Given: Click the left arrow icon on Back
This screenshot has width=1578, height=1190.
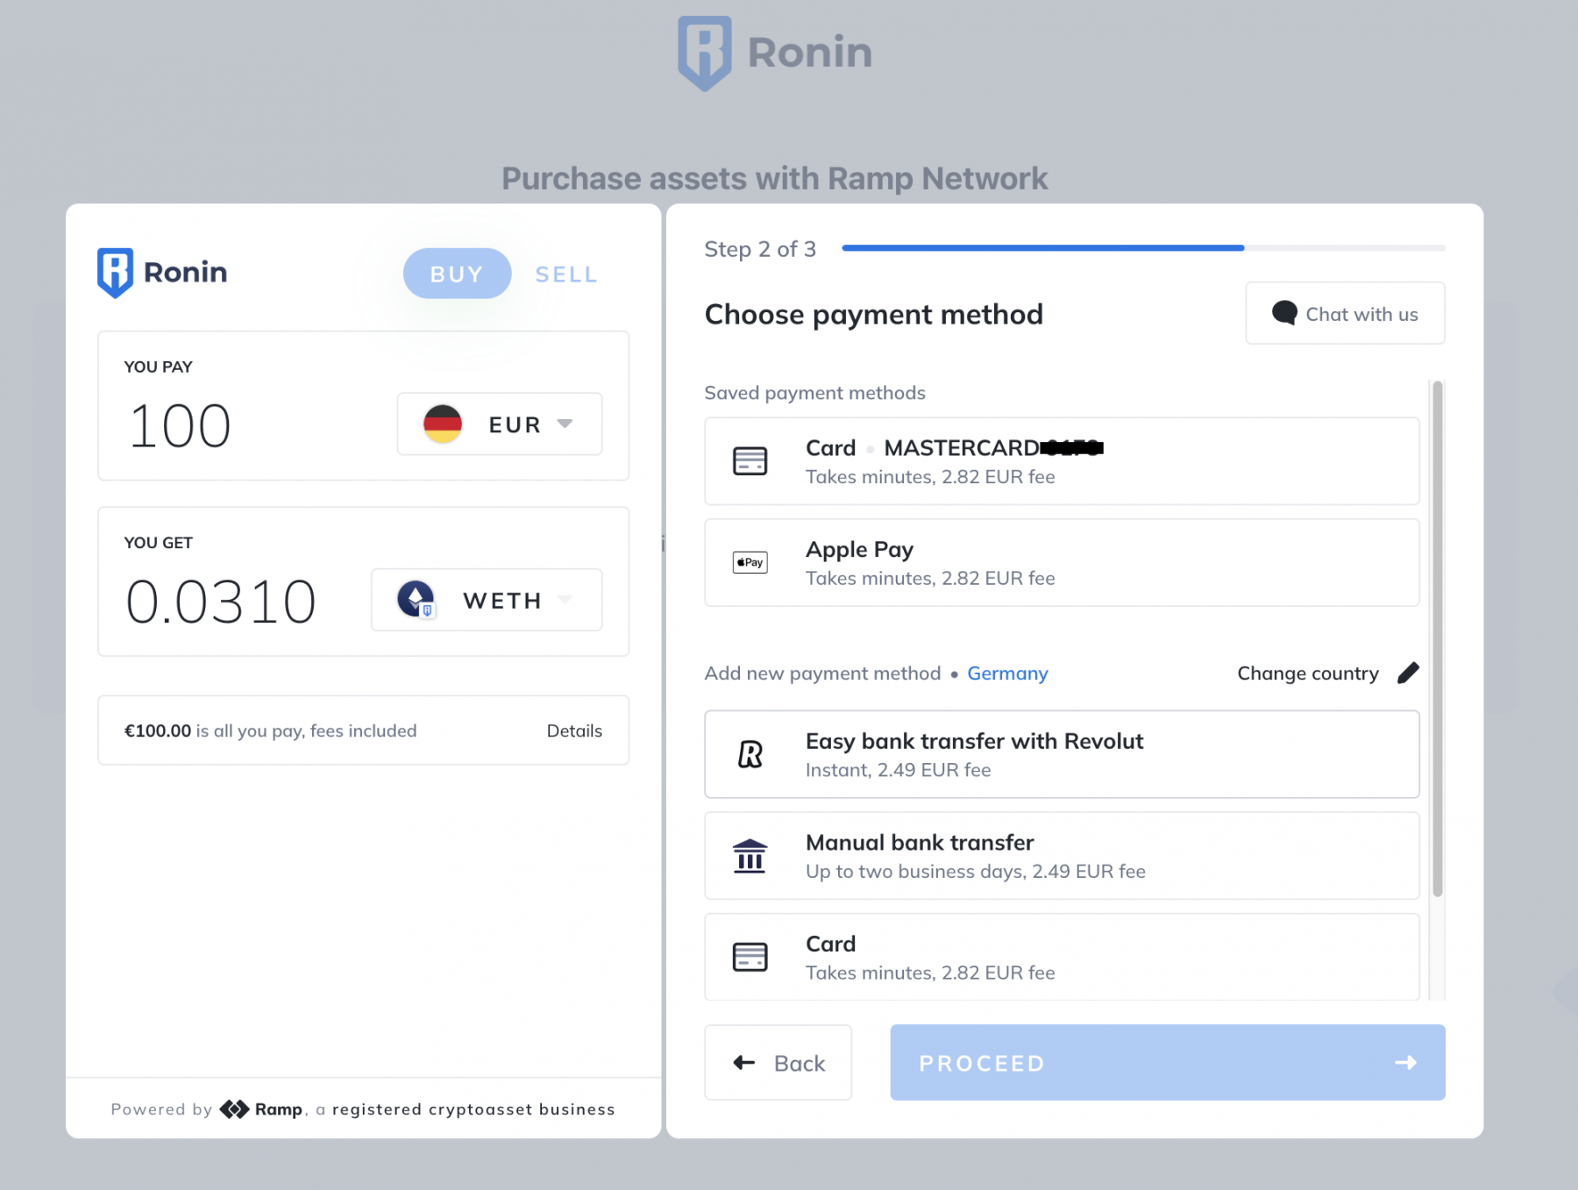Looking at the screenshot, I should pos(744,1063).
